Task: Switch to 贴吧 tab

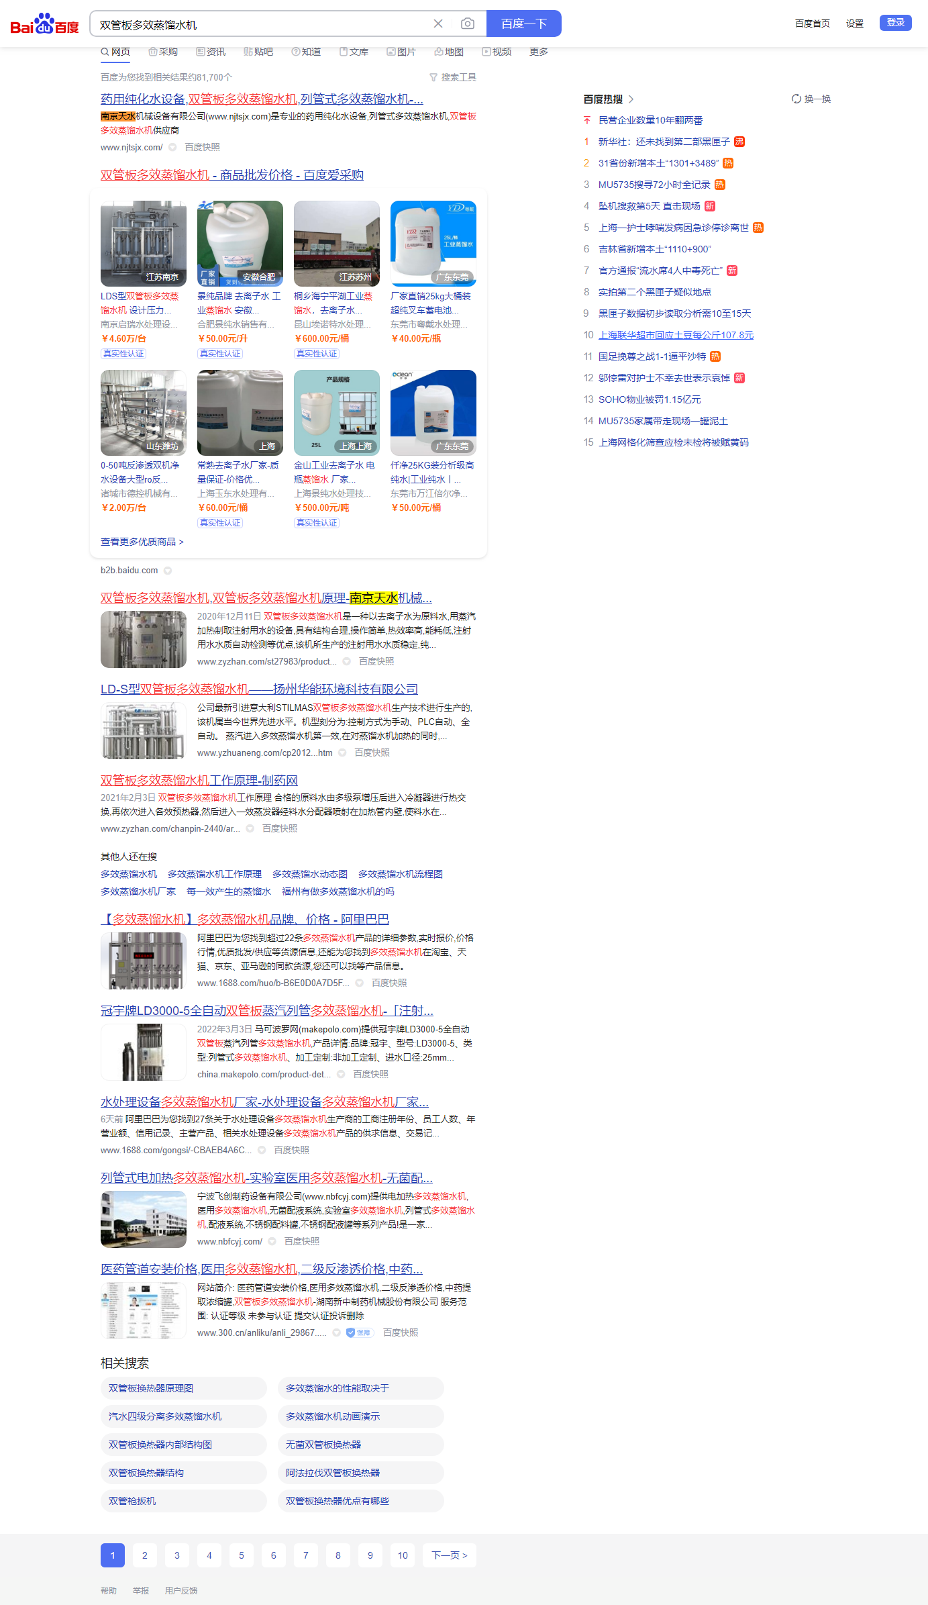Action: point(258,52)
